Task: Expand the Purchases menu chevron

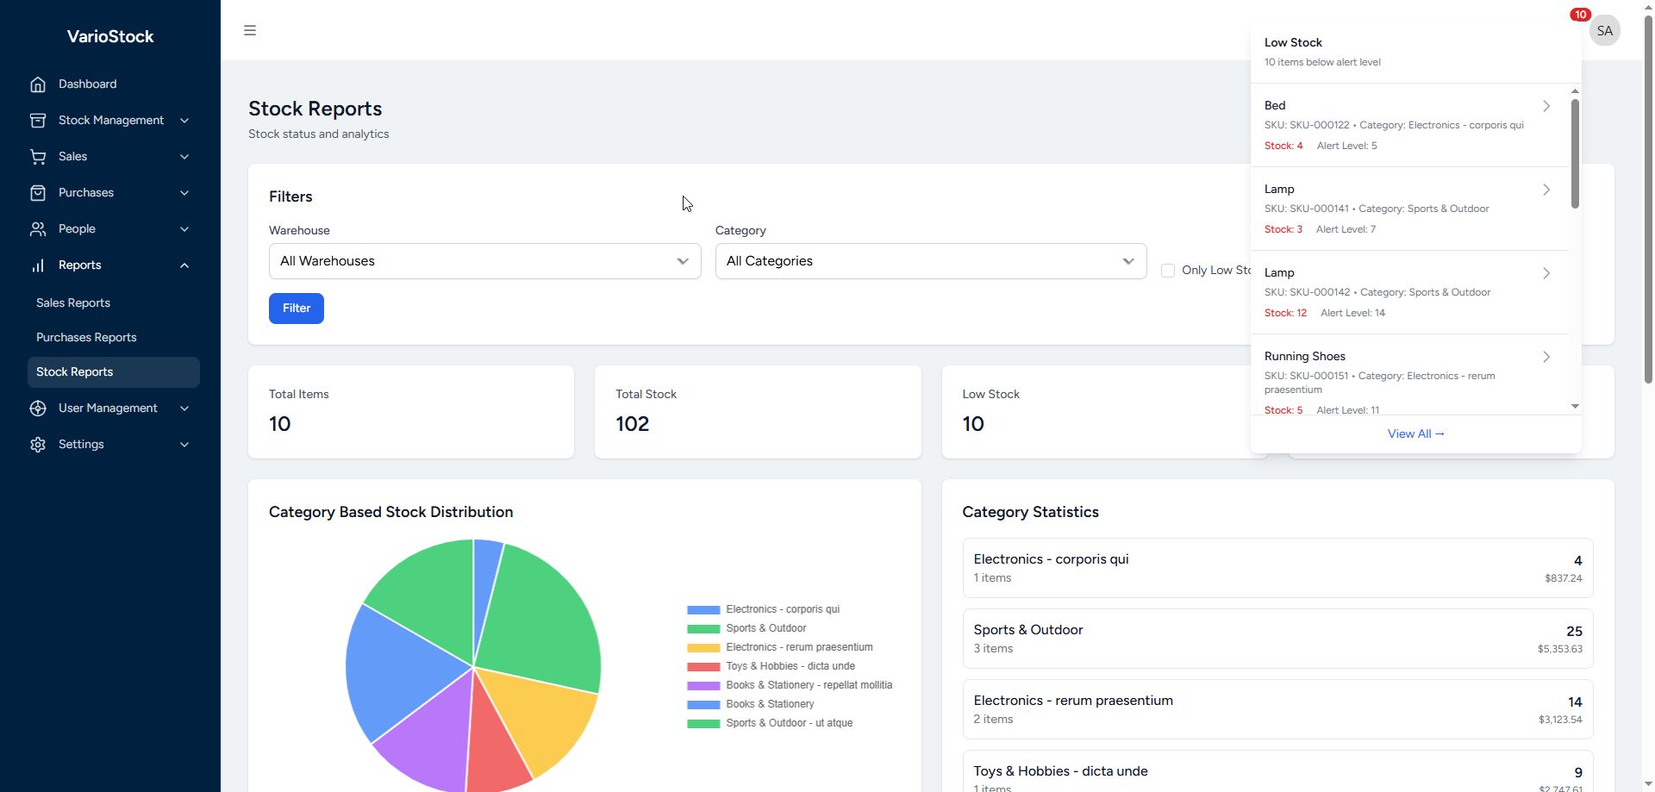Action: [184, 193]
